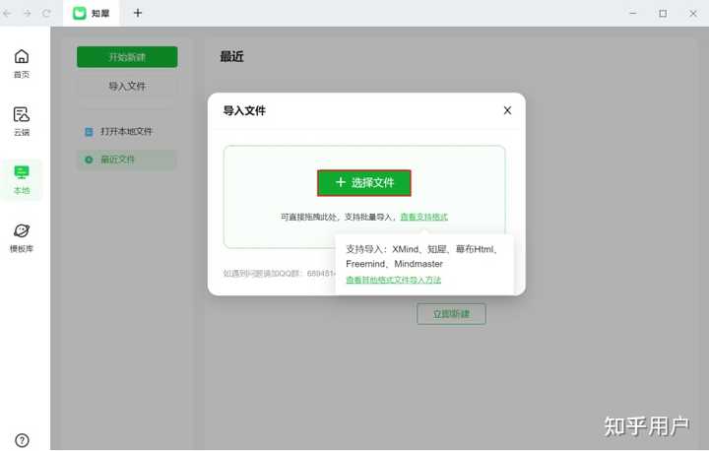Open the 首页 home page in sidebar
The width and height of the screenshot is (709, 451).
click(22, 63)
